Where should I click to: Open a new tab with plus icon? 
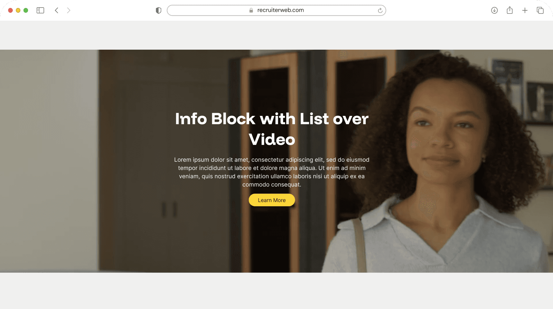tap(525, 10)
